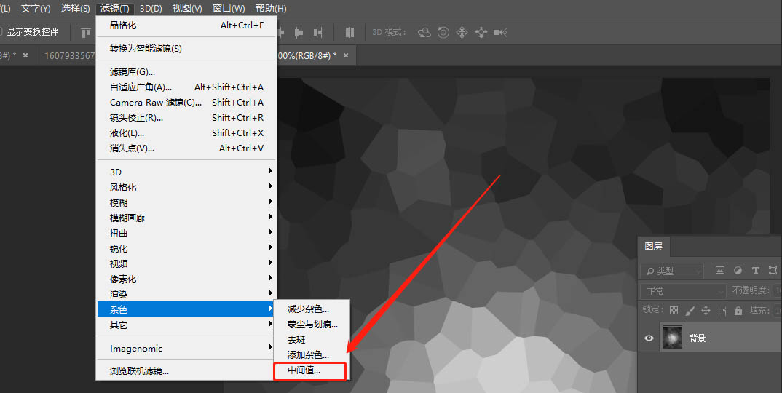
Task: Click the Align top edges icon
Action: point(86,33)
